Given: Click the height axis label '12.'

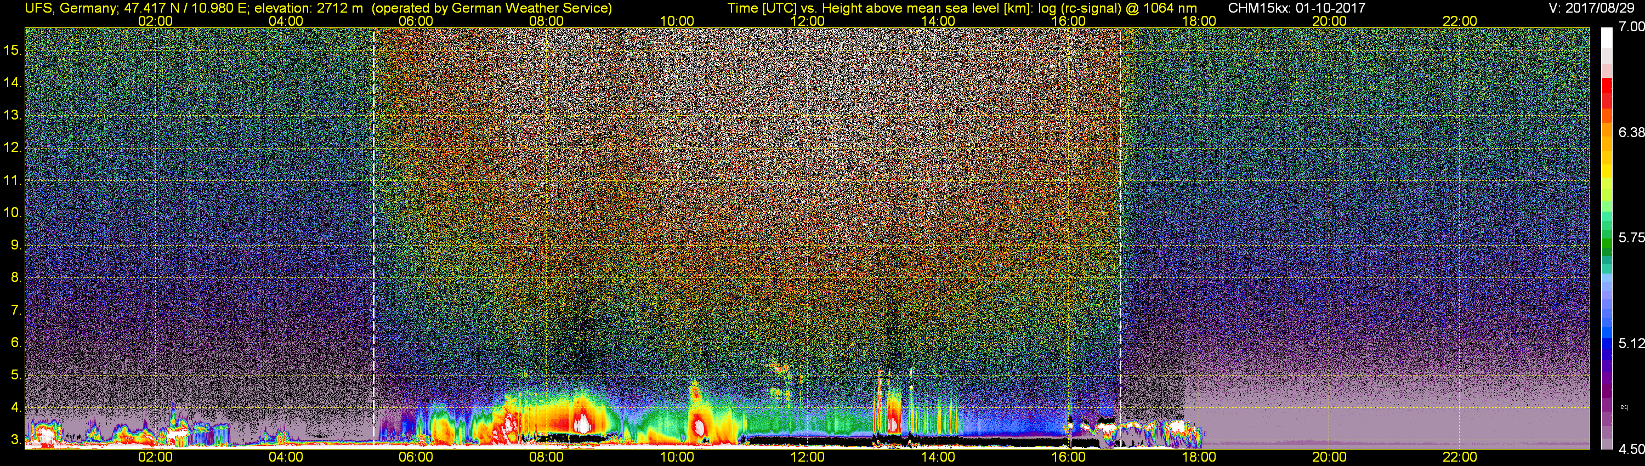Looking at the screenshot, I should [13, 147].
